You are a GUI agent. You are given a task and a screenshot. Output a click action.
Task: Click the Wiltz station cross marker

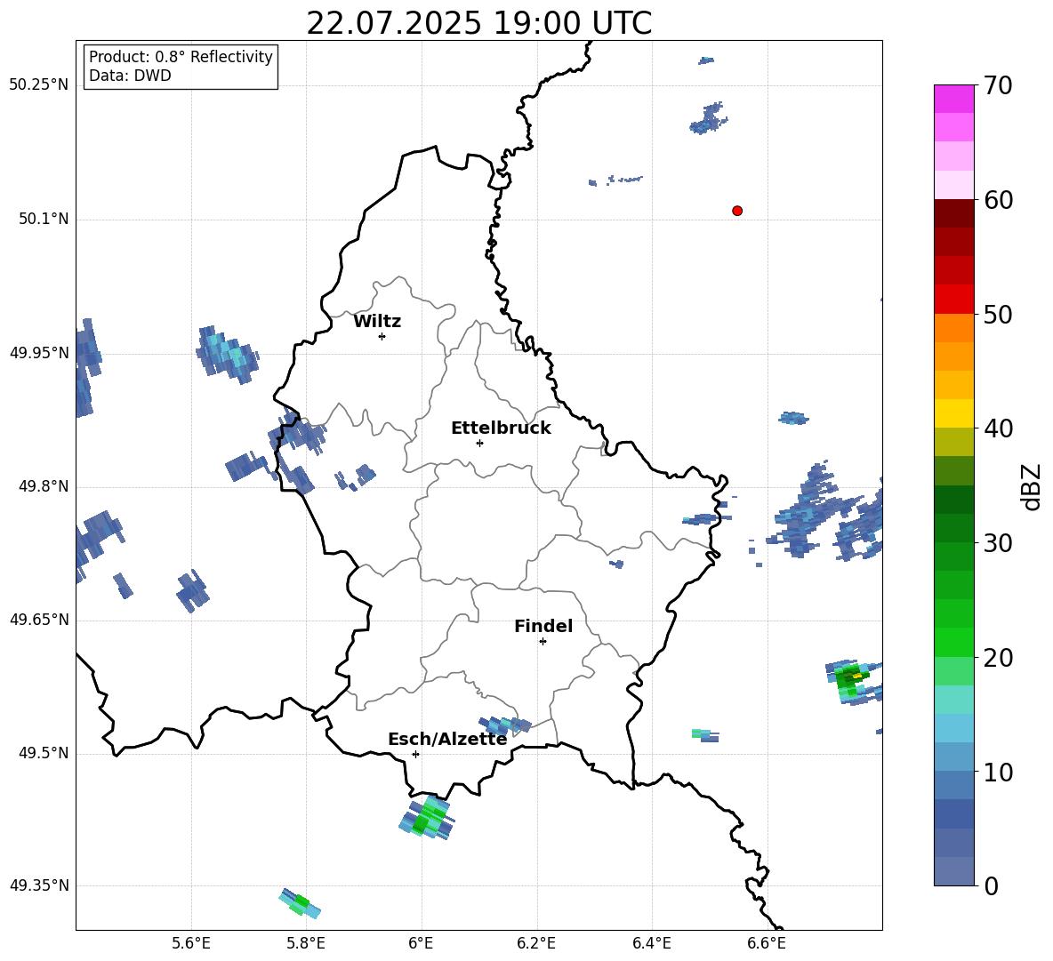[x=382, y=337]
